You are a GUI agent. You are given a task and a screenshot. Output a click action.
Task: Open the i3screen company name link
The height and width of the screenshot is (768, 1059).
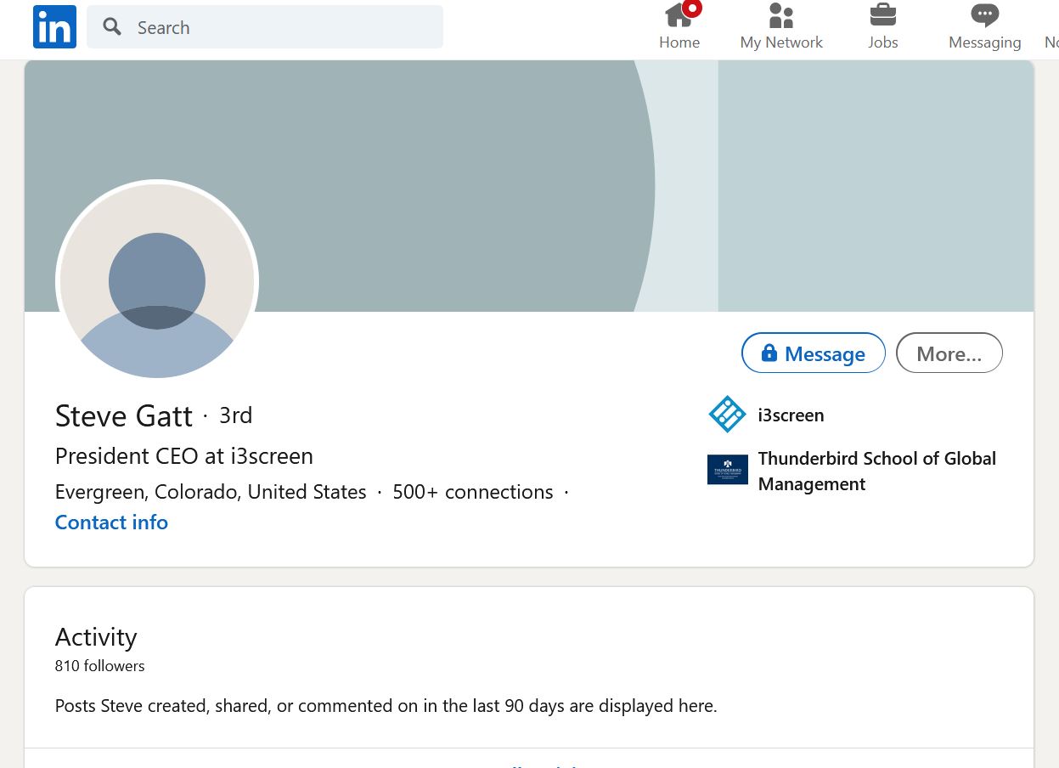click(791, 415)
